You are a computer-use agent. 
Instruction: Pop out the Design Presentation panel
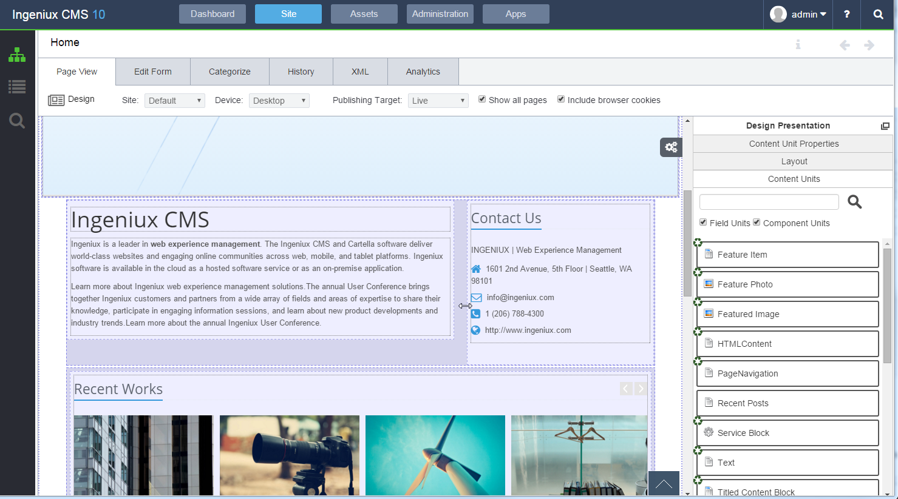pyautogui.click(x=885, y=126)
